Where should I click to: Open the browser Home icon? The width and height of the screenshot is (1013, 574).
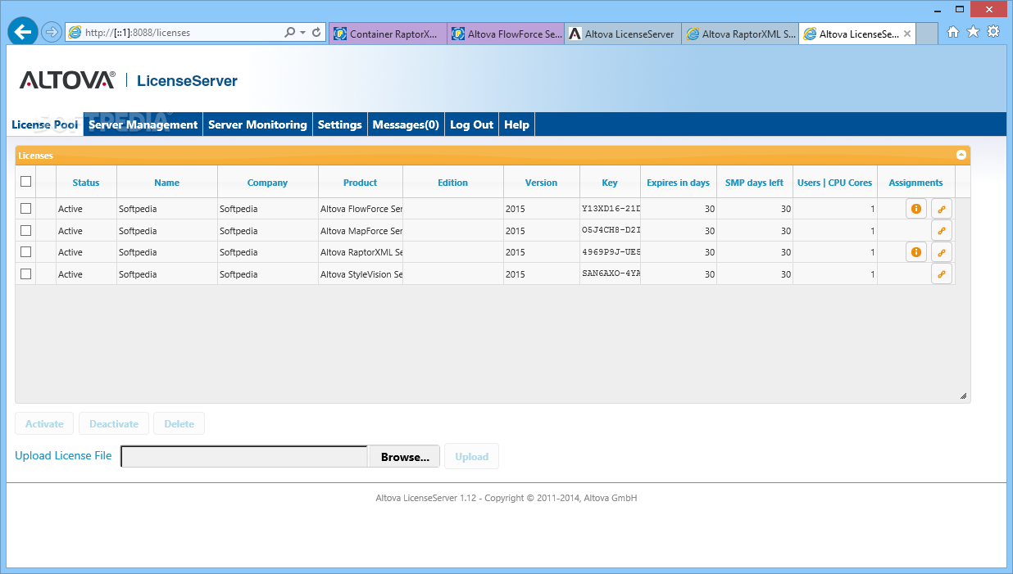(952, 32)
